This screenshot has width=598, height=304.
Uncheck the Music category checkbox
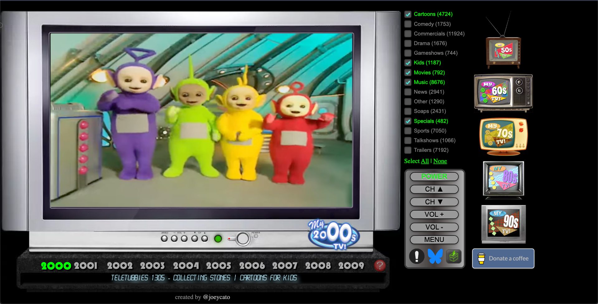pos(408,82)
